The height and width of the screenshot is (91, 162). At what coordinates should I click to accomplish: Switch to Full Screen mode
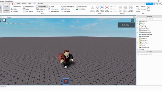(97, 9)
